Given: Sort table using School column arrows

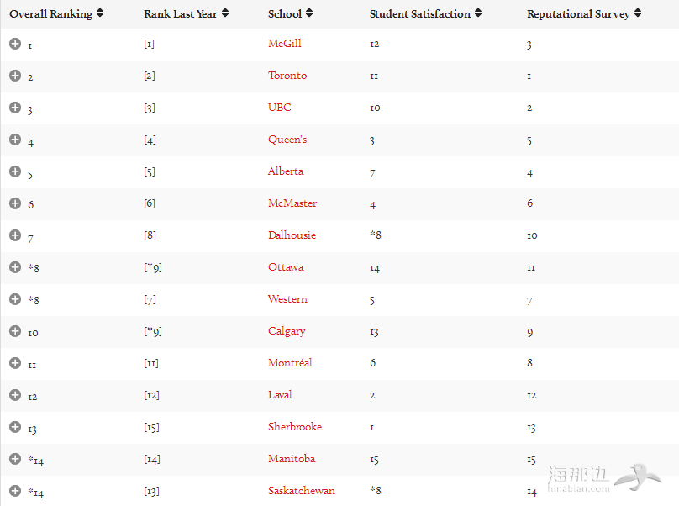Looking at the screenshot, I should (309, 13).
